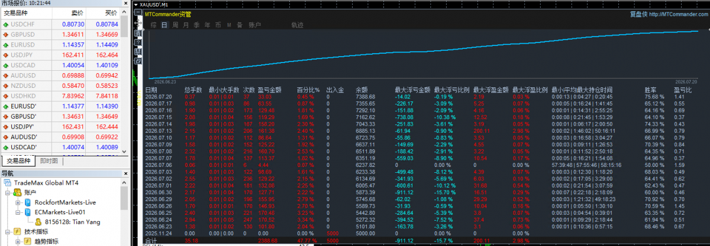Select the RockfortMarkets-Live account server
Screen dimensions: 710x246
click(64, 202)
